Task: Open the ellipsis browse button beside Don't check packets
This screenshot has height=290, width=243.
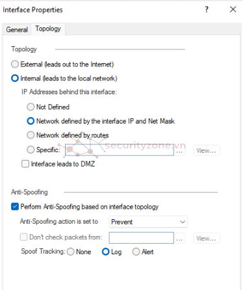Action: click(179, 238)
